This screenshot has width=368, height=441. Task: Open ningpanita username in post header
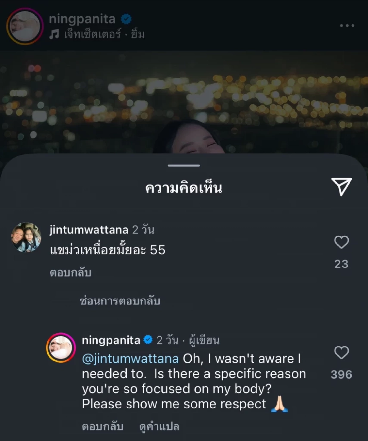[82, 19]
